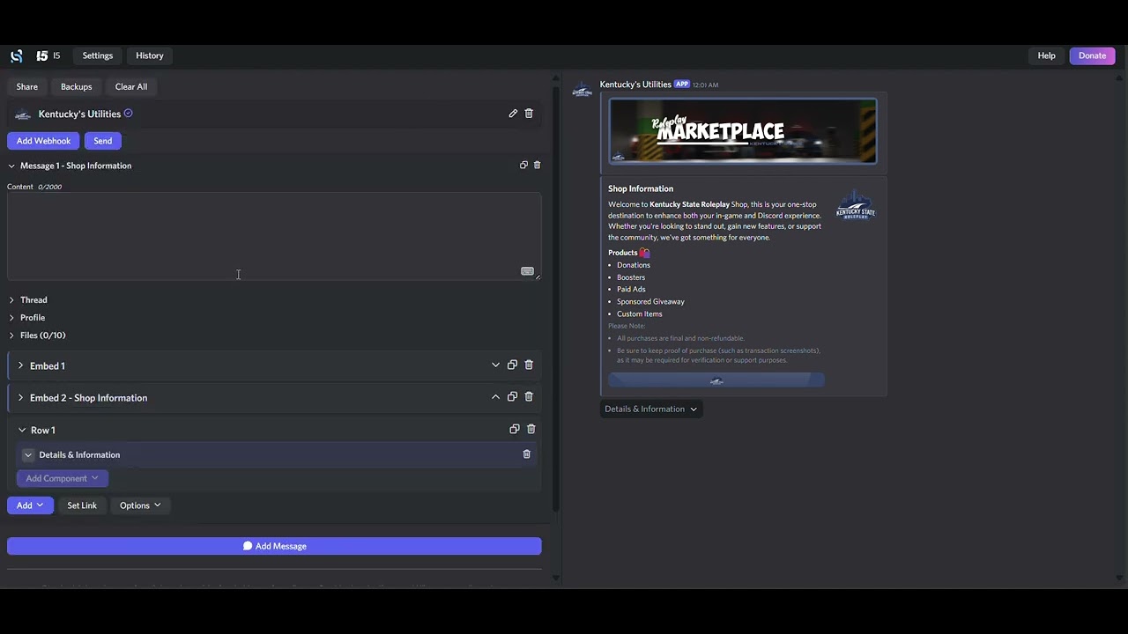Click the Kentucky's Utilities name in preview

coord(635,85)
